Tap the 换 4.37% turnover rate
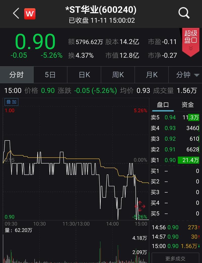This screenshot has height=263, width=202. click(x=81, y=55)
